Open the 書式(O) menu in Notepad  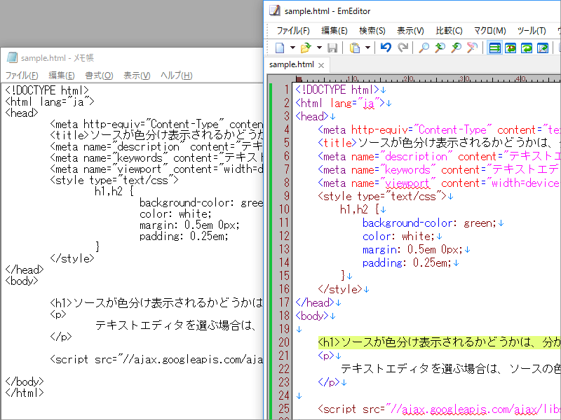[99, 76]
